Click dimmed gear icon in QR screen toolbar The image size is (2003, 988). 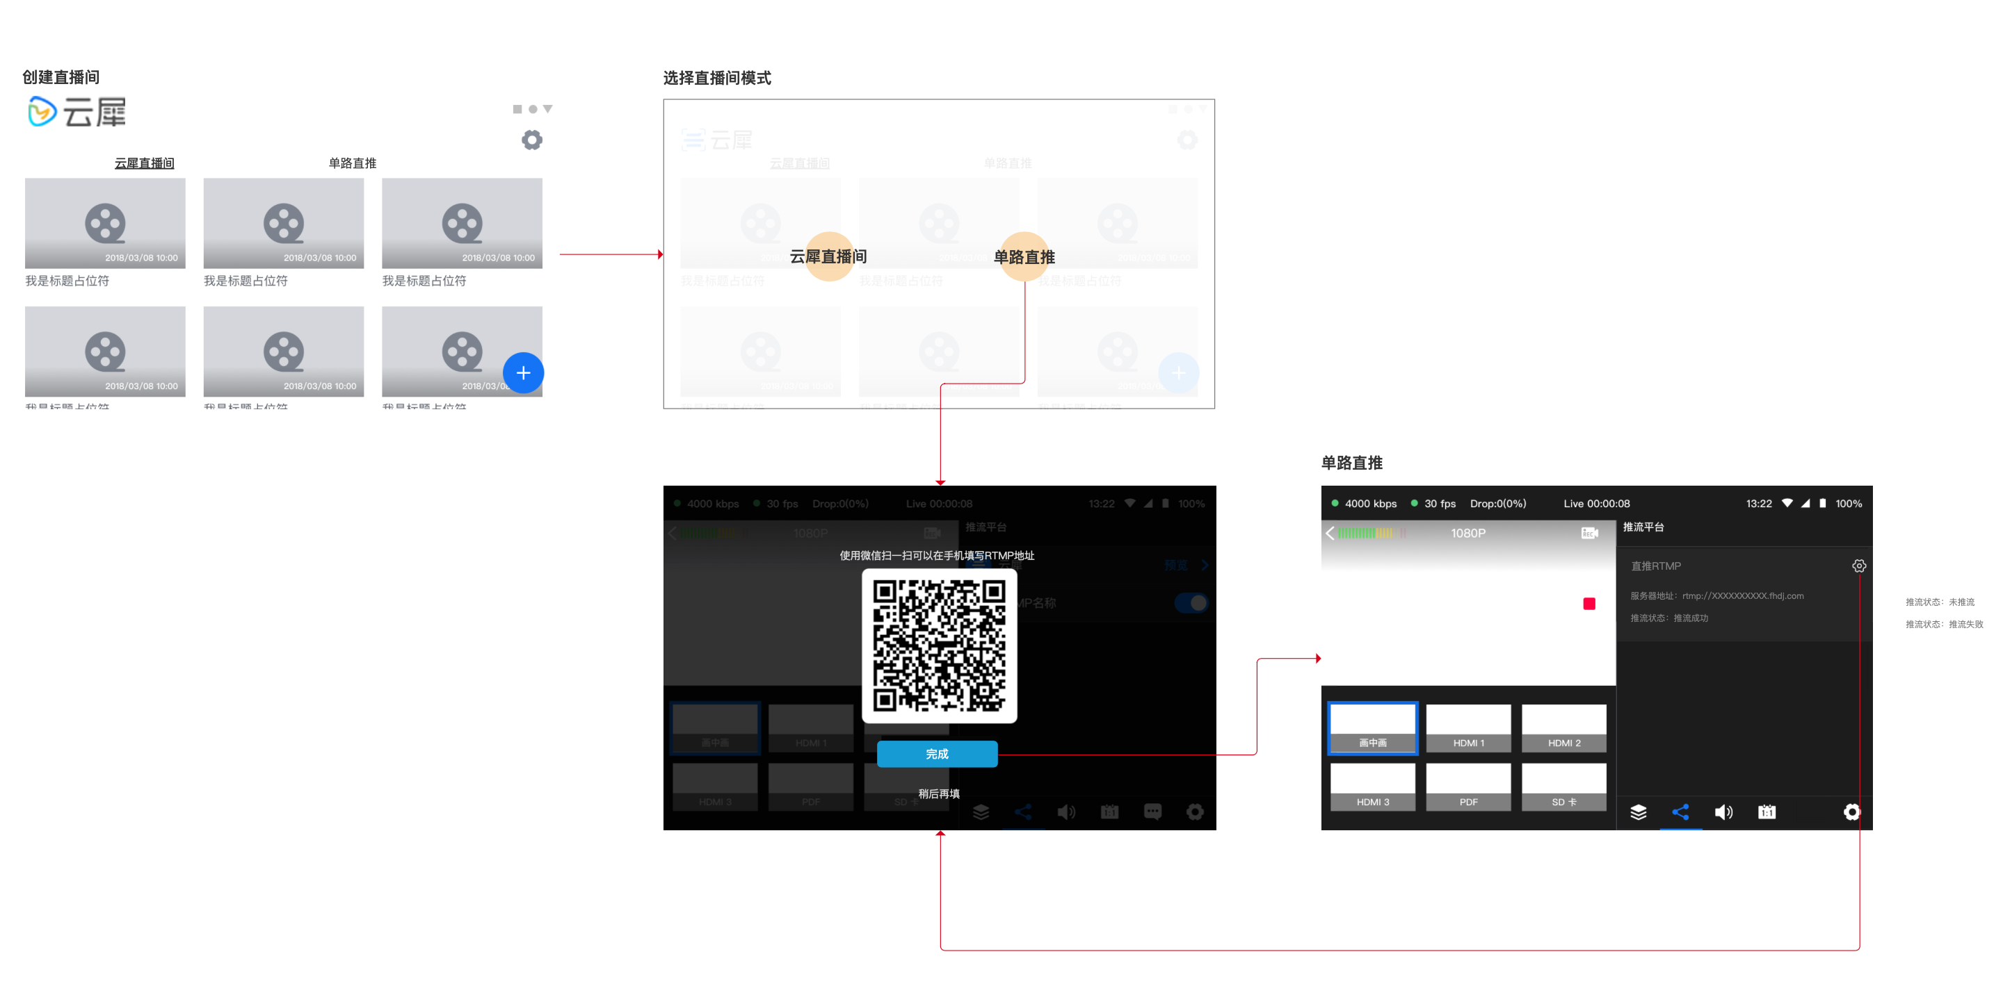click(1195, 812)
